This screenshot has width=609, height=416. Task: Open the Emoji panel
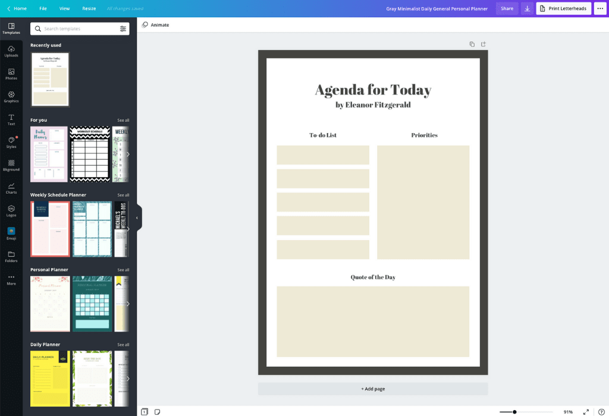(11, 234)
